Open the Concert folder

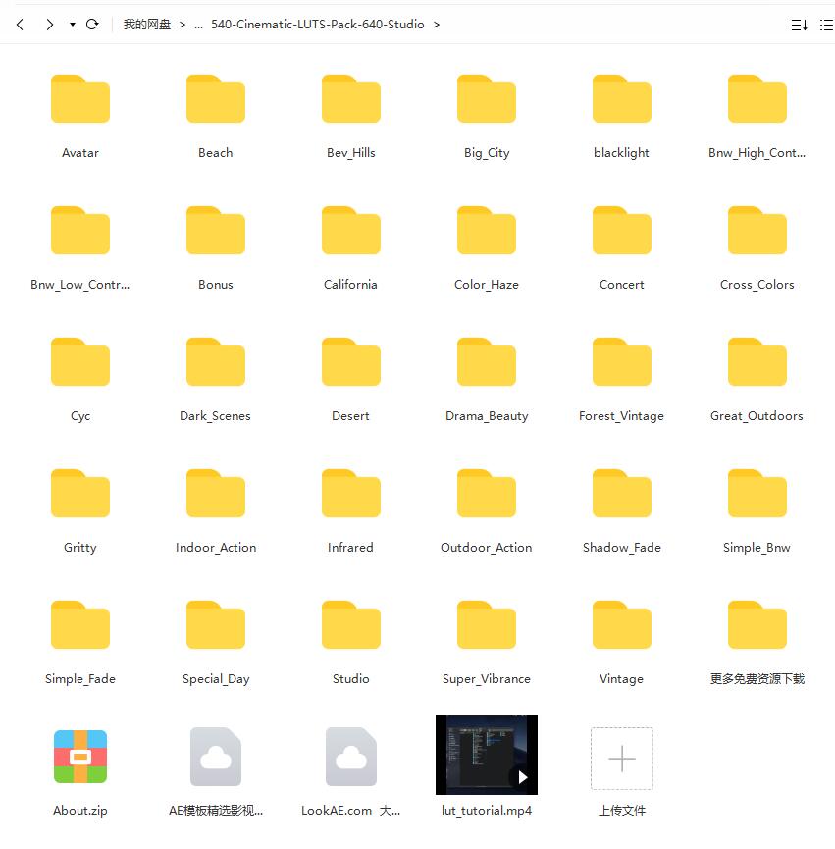click(622, 231)
